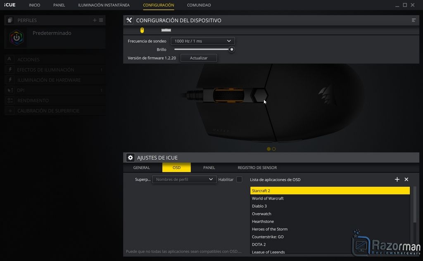Open the device settings wrench icon

coord(129,20)
